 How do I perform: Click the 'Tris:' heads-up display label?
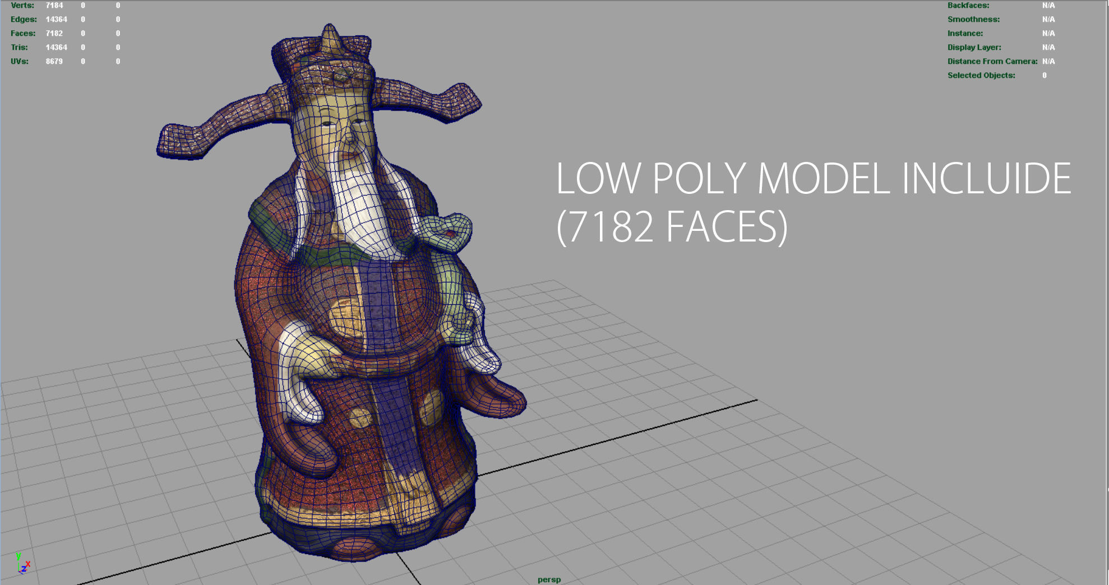pos(20,47)
